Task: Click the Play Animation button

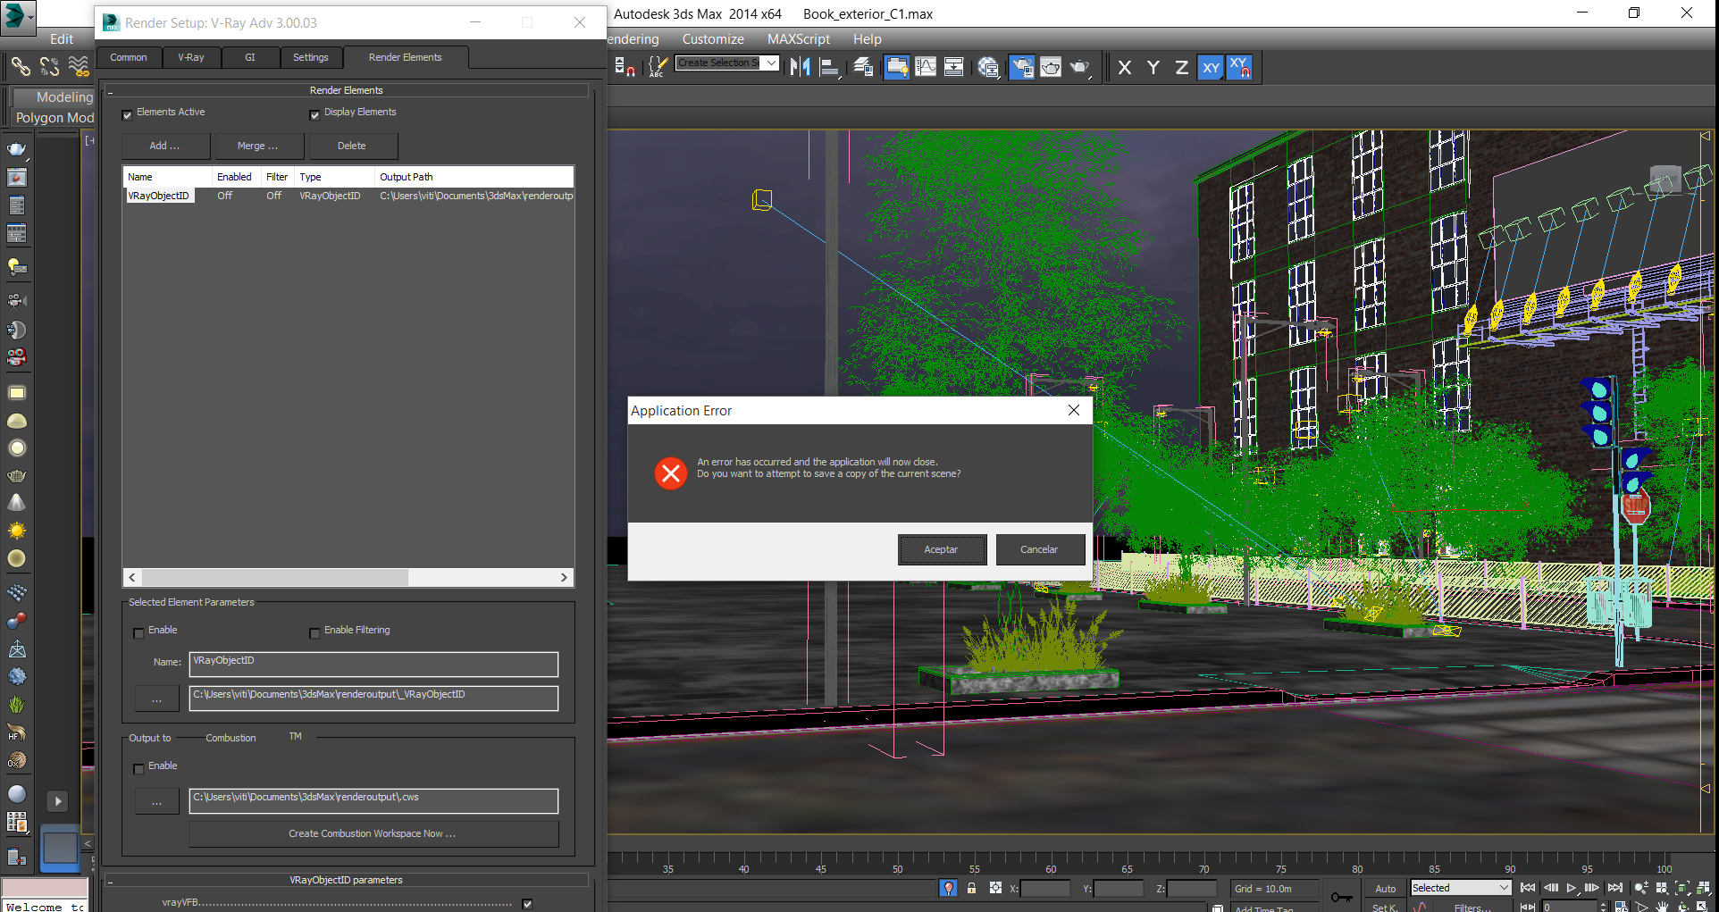Action: click(1572, 888)
